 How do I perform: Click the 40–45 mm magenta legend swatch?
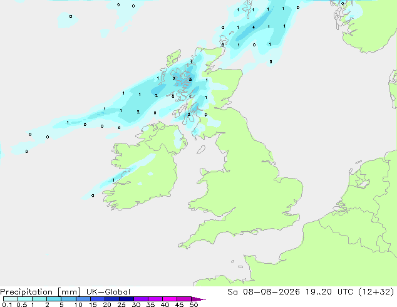click(170, 299)
